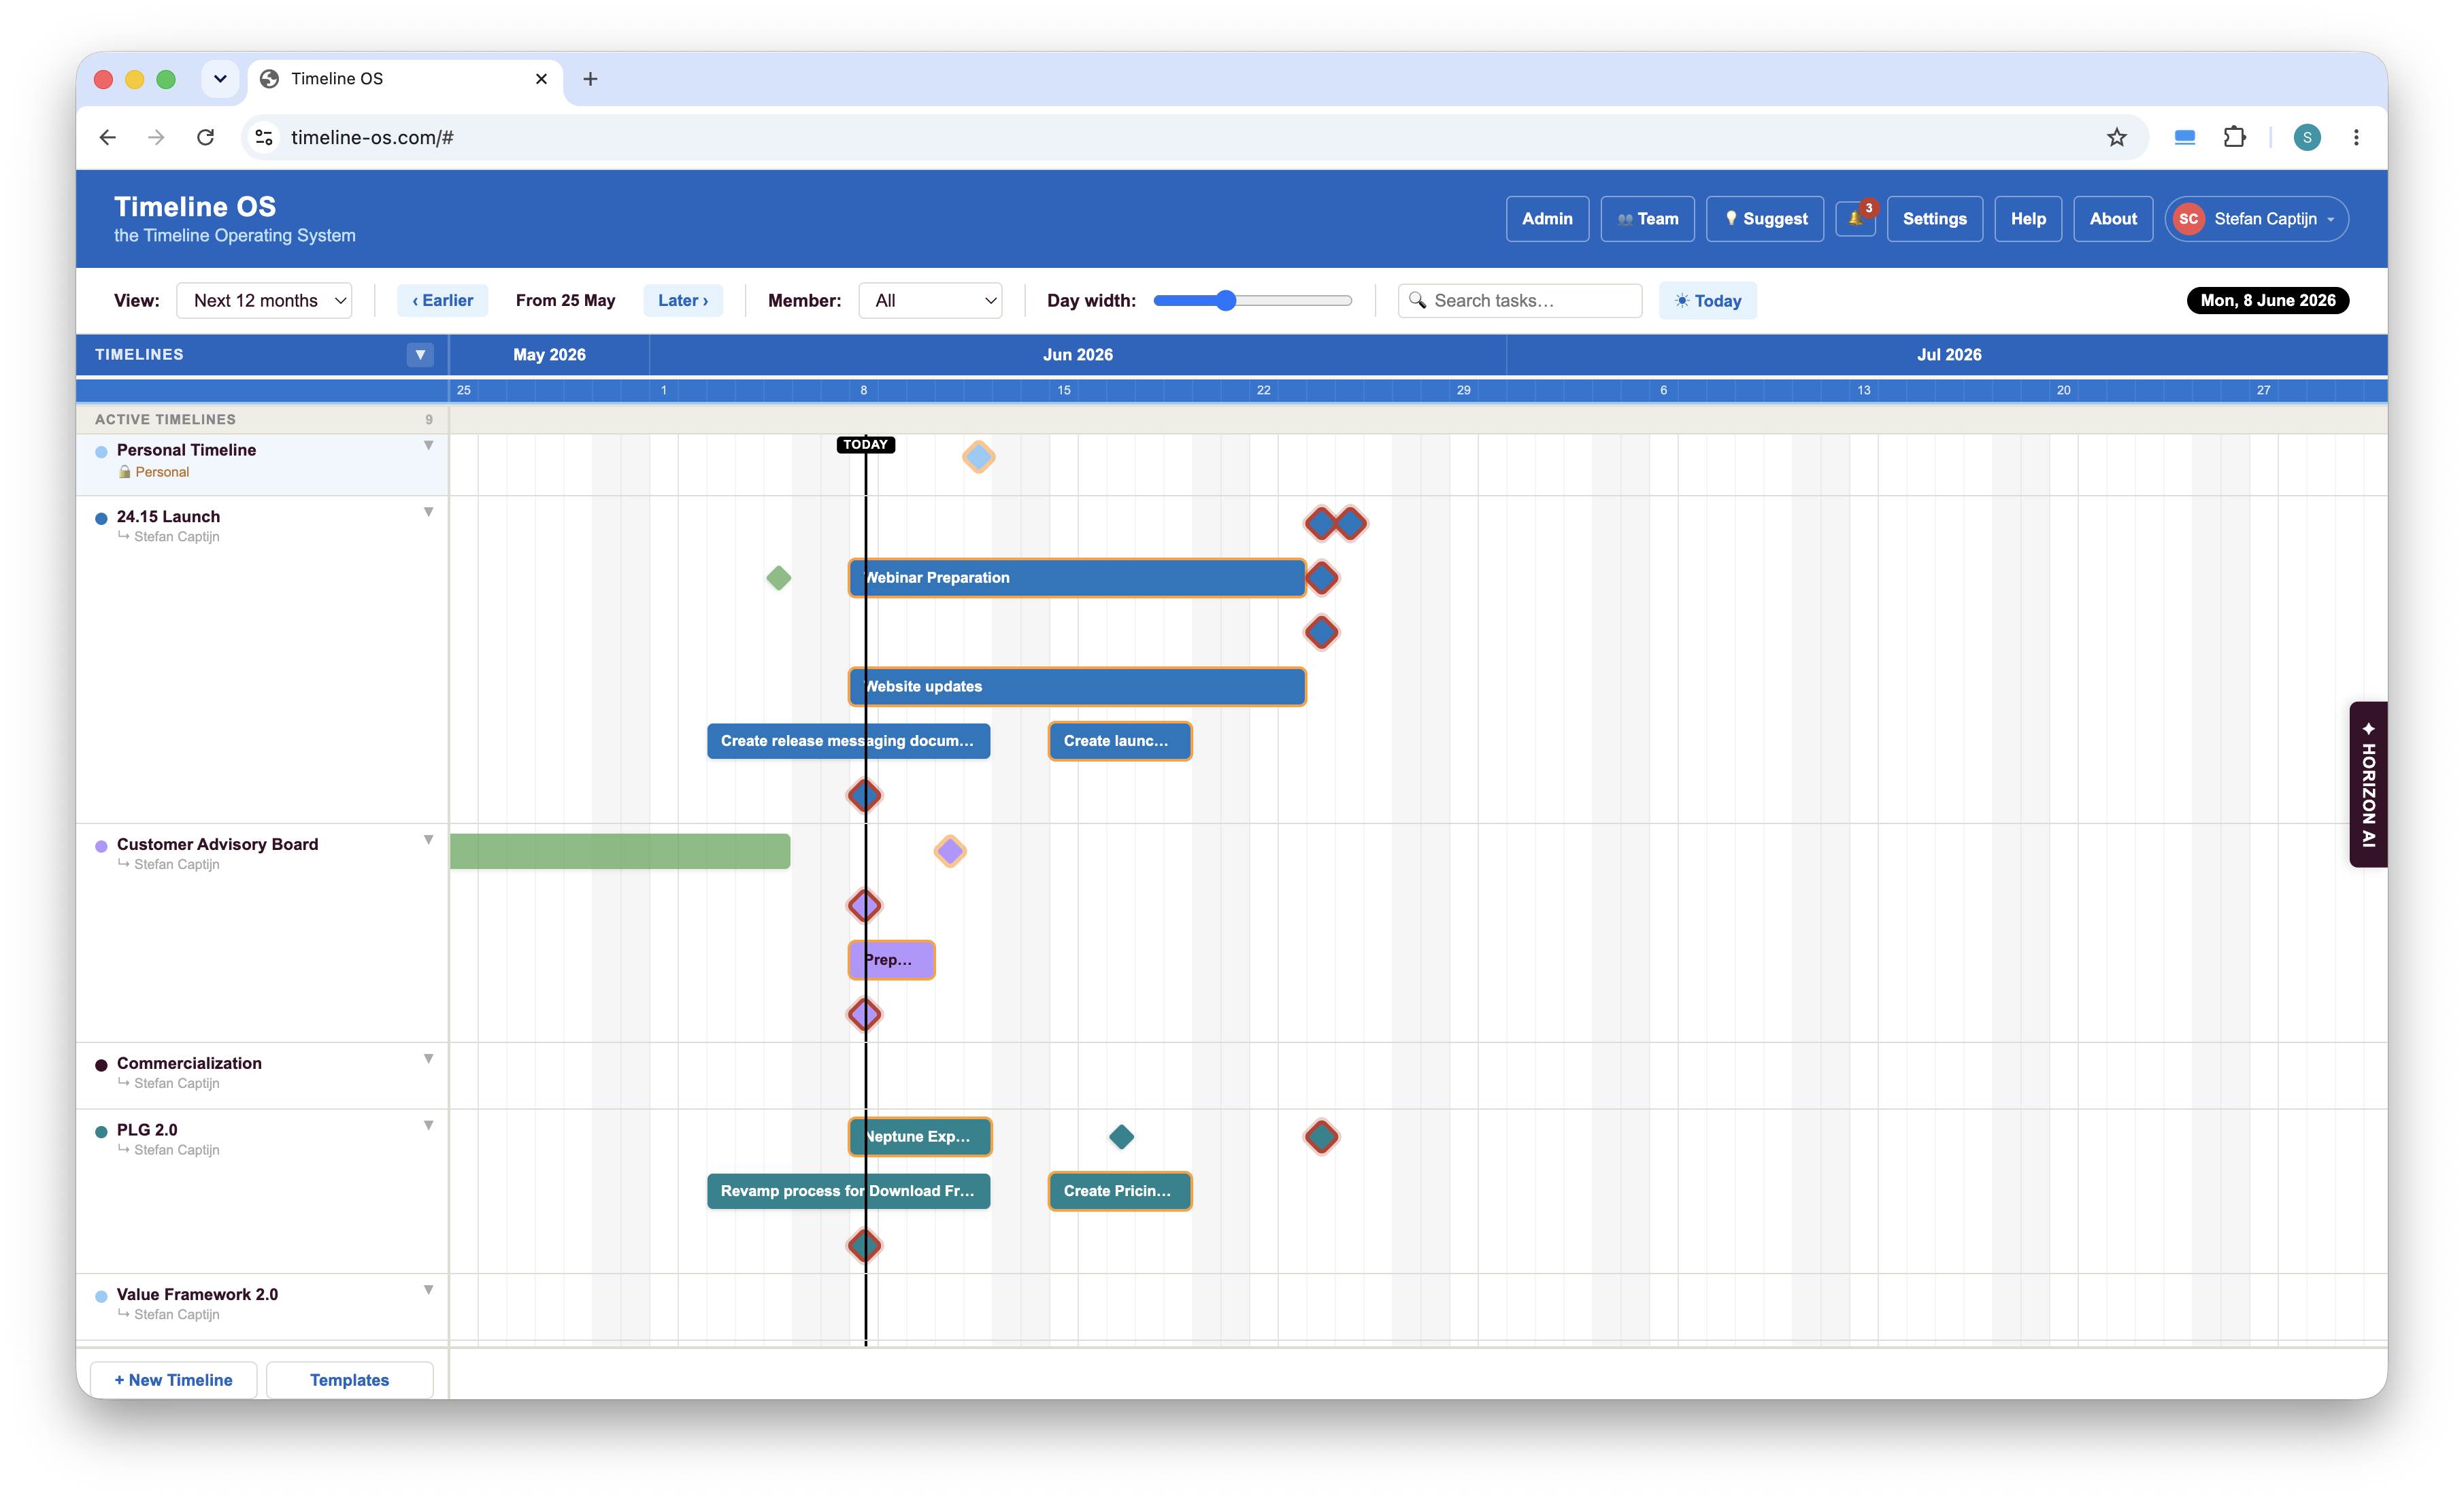Go back in browser history
The height and width of the screenshot is (1500, 2464).
(x=108, y=137)
